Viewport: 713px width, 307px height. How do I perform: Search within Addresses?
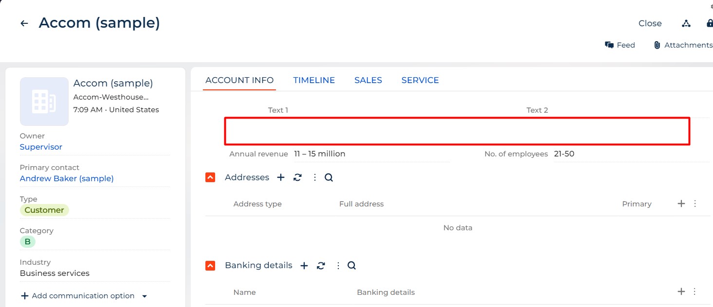329,177
